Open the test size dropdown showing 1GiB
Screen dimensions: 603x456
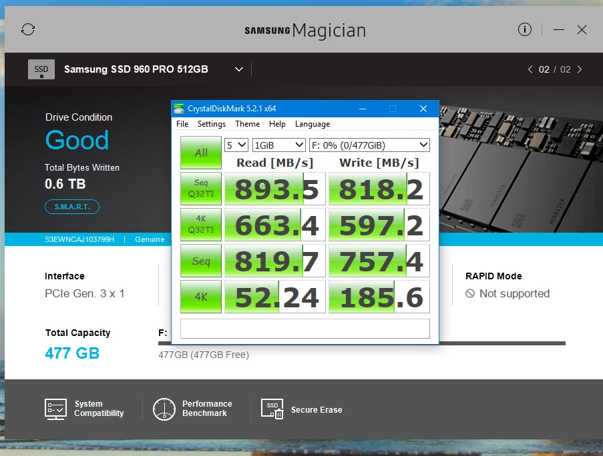279,145
